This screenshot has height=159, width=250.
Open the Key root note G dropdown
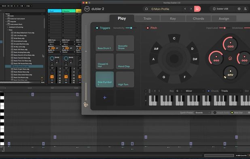click(x=179, y=91)
